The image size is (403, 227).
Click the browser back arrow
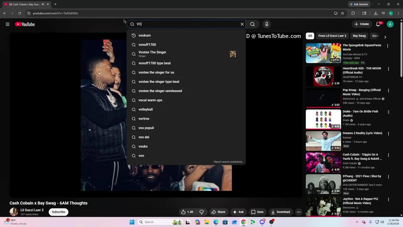click(x=4, y=13)
